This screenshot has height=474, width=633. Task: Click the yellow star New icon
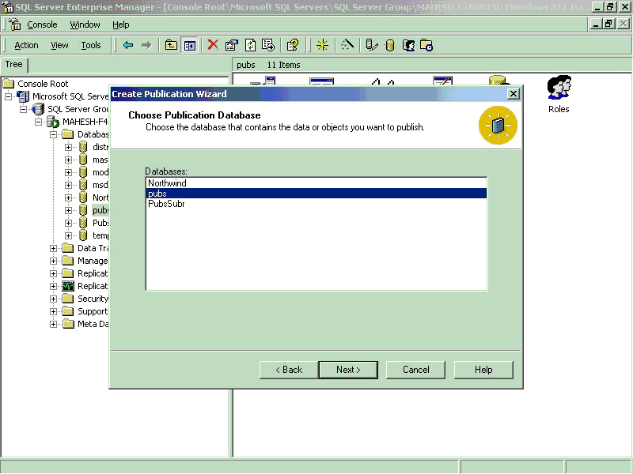point(322,45)
